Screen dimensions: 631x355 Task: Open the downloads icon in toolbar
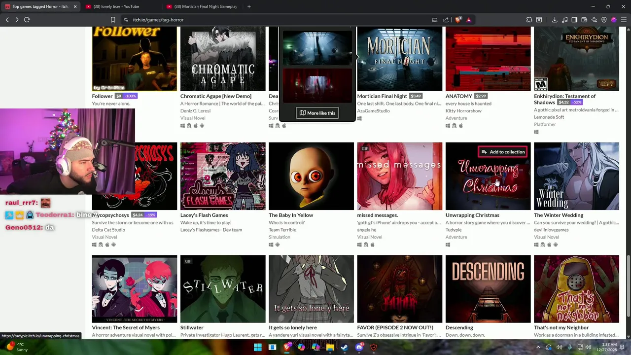[x=555, y=20]
